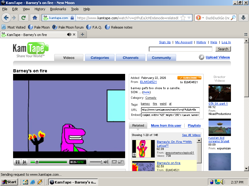249x186 pixels.
Task: Click the Upload Videos link
Action: [218, 57]
